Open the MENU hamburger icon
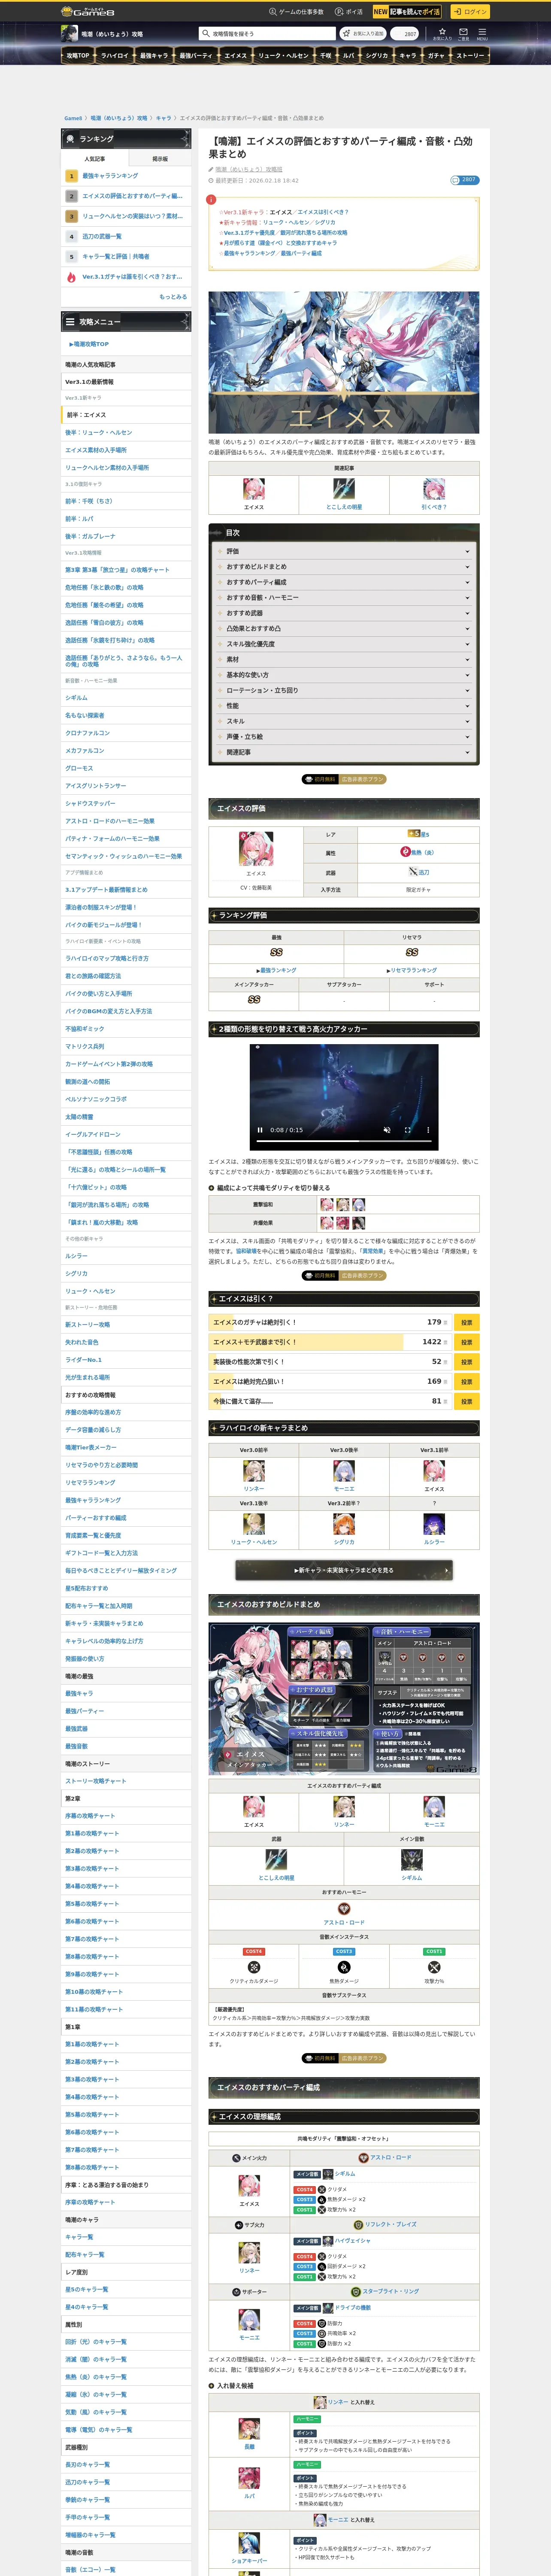The image size is (551, 2576). click(x=482, y=33)
